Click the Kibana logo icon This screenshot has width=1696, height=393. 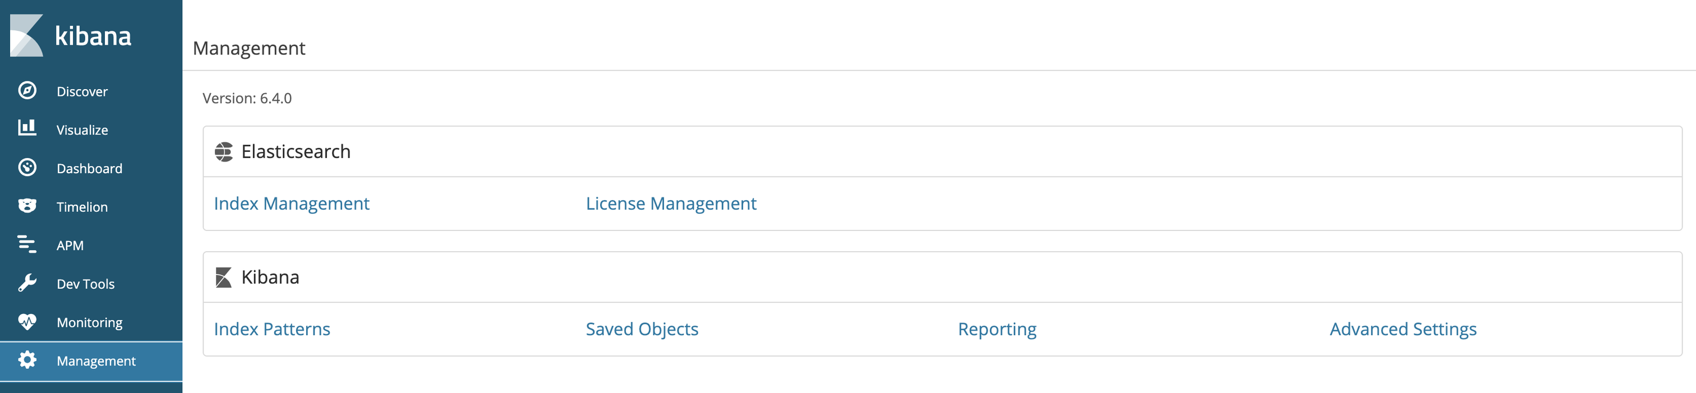pyautogui.click(x=26, y=35)
